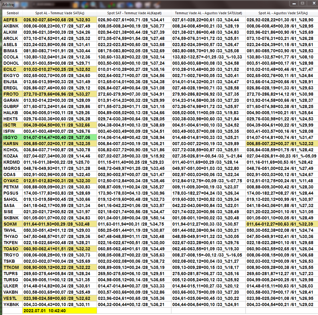The width and height of the screenshot is (318, 315).
Task: Click the Sembol column header
Action: [x=12, y=13]
